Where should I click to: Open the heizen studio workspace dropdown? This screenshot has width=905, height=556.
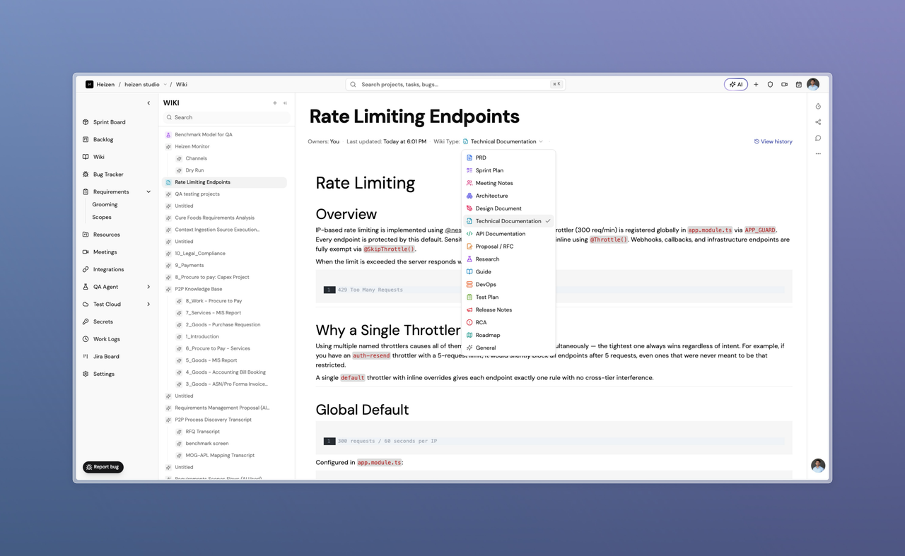click(145, 84)
